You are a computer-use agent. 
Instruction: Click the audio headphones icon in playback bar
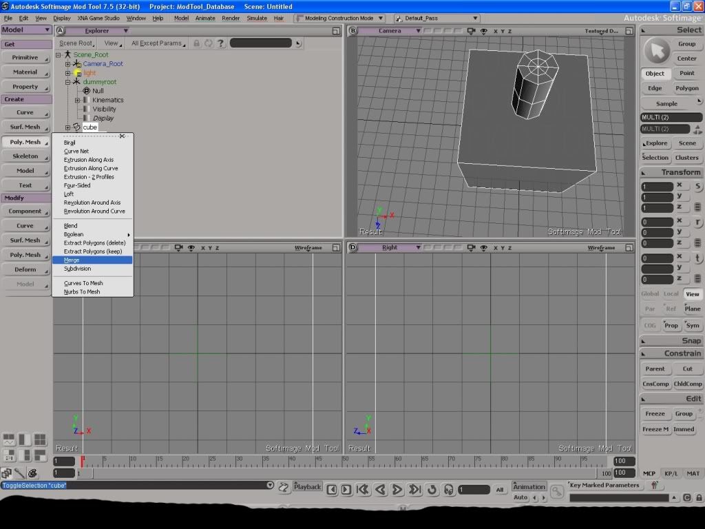point(448,490)
